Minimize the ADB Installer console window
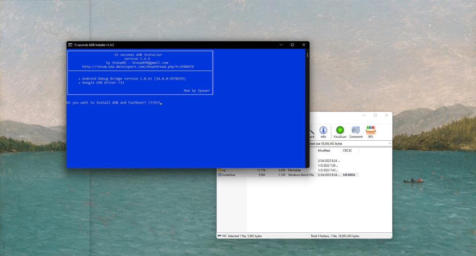This screenshot has width=476, height=256. pyautogui.click(x=281, y=45)
